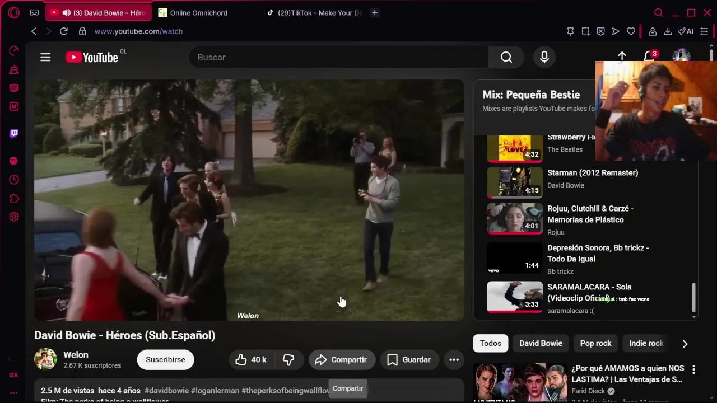Select the David Bowie filter chip

point(541,343)
